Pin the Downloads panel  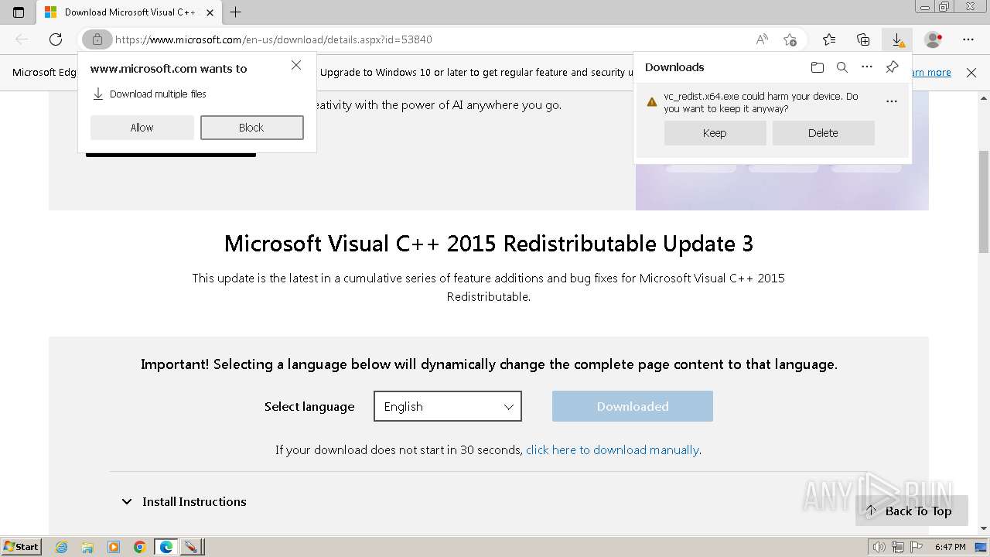pyautogui.click(x=892, y=67)
